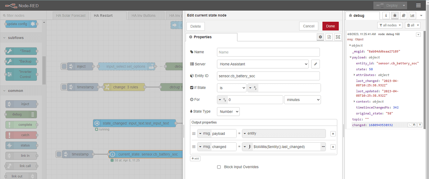Enable Block Input Overrides checkbox
This screenshot has width=429, height=179.
coord(219,167)
